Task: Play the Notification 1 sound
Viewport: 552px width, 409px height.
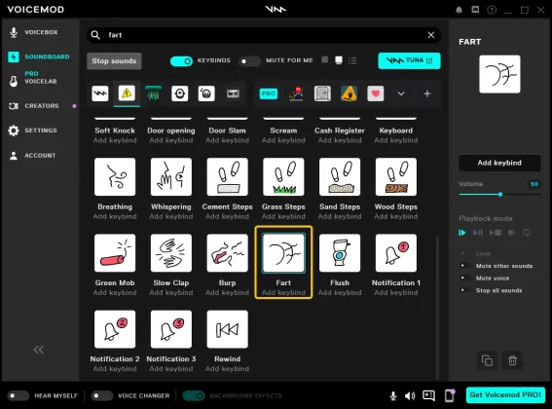Action: [x=396, y=253]
